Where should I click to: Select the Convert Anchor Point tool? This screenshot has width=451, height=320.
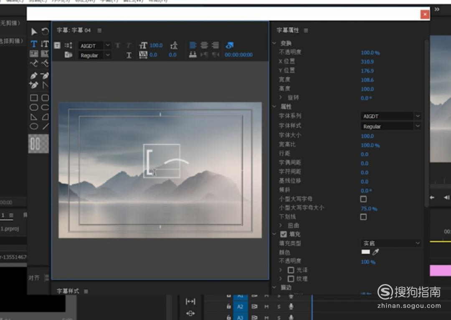[45, 85]
